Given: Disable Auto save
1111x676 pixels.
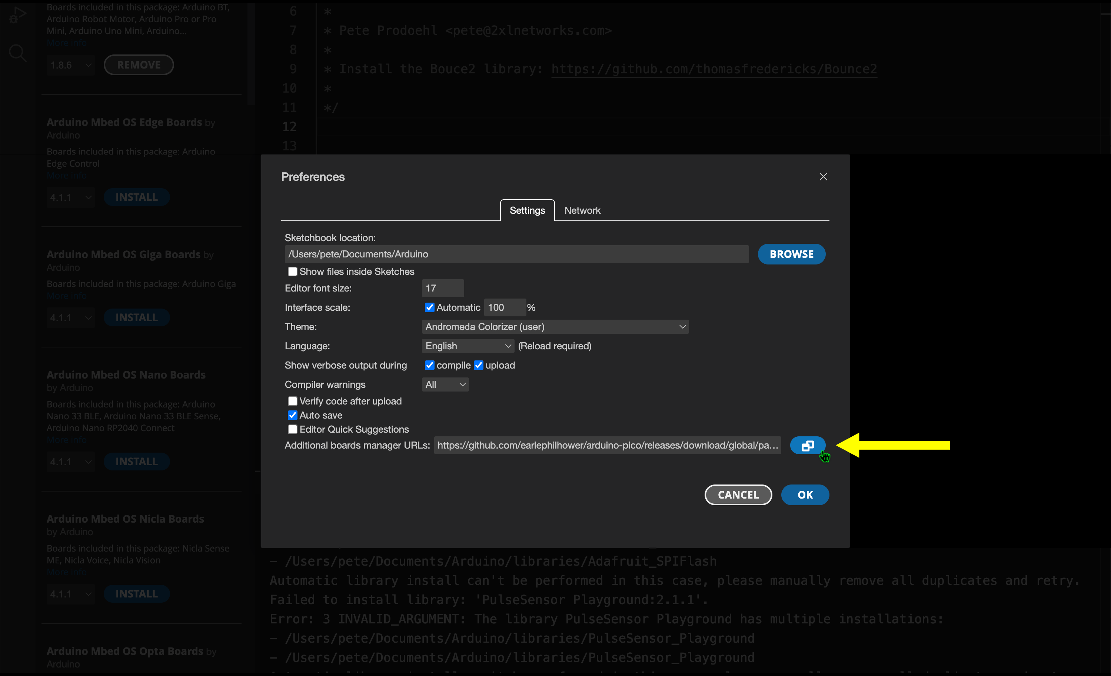Looking at the screenshot, I should tap(293, 415).
